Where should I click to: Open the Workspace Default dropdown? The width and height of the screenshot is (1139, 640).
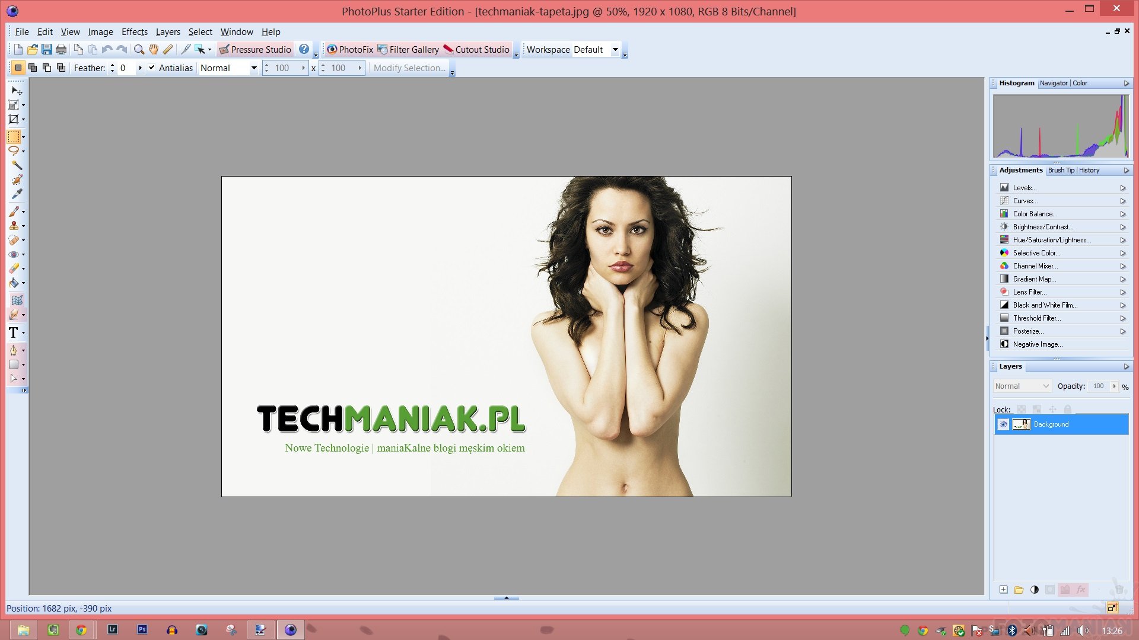coord(615,50)
